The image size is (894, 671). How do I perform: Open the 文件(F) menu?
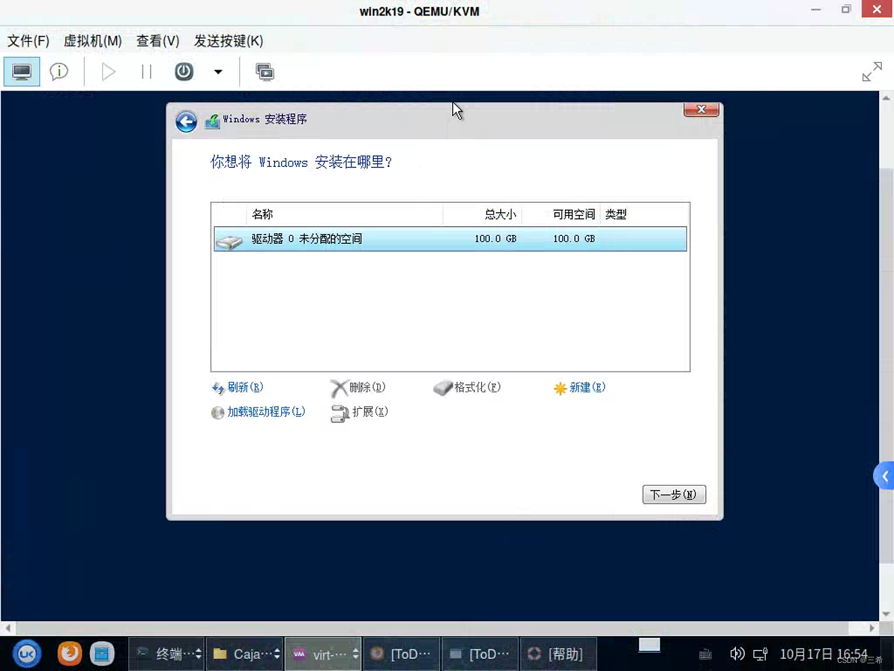tap(28, 41)
